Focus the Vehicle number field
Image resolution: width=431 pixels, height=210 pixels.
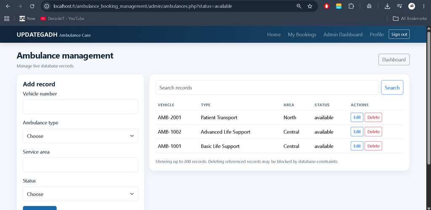[x=80, y=107]
